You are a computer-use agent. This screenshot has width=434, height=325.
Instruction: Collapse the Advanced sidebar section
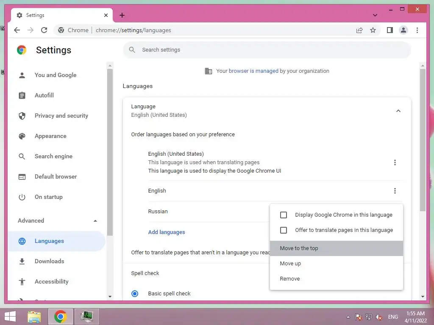click(95, 220)
